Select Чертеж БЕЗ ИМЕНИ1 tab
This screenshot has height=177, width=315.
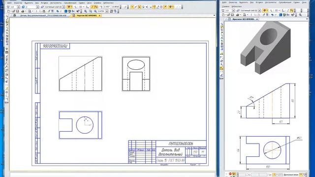pos(87,15)
